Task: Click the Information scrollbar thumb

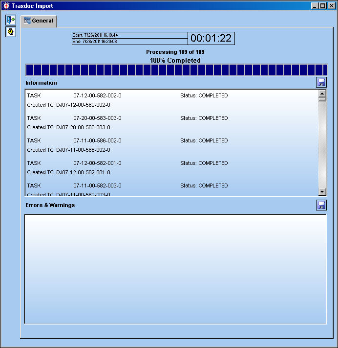Action: coord(322,99)
